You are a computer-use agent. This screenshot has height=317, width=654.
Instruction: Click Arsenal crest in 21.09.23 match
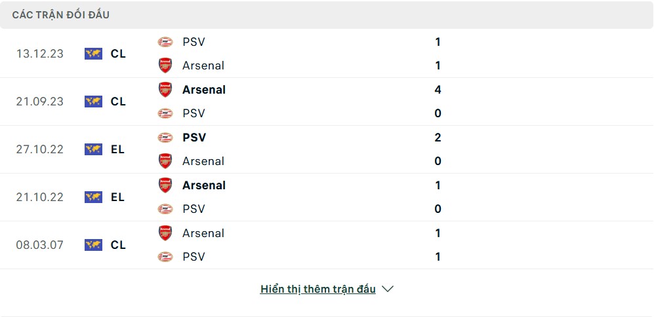165,90
